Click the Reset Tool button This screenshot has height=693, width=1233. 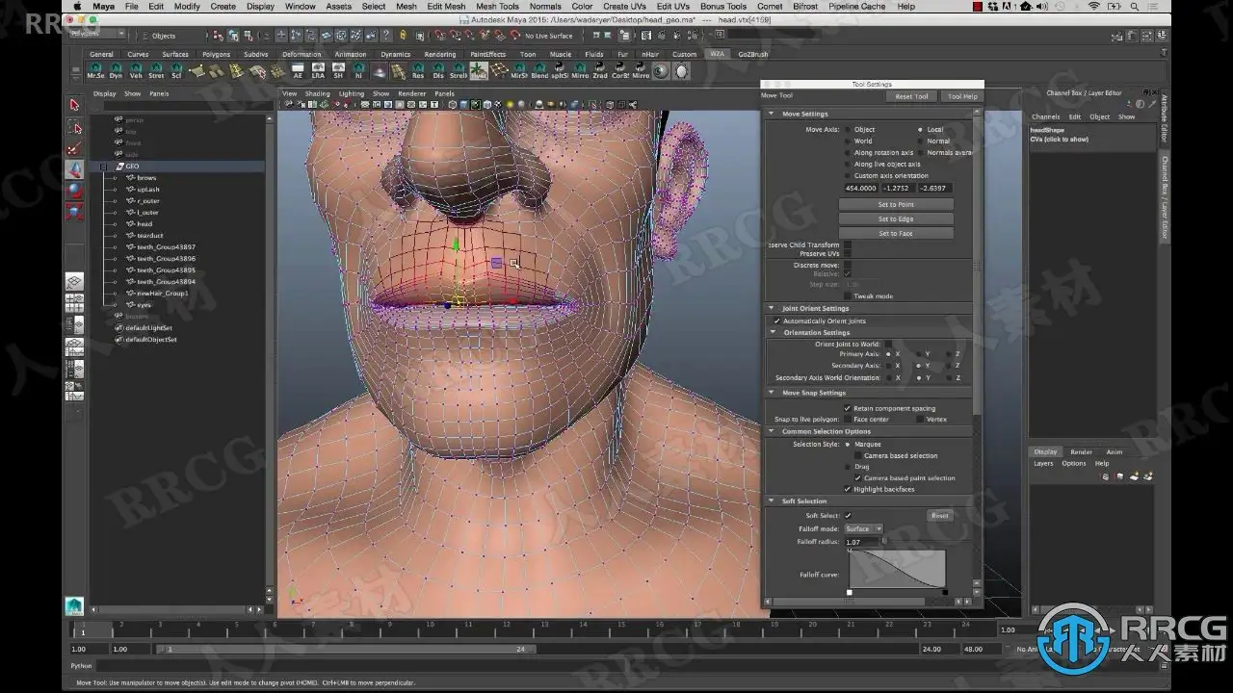point(911,96)
